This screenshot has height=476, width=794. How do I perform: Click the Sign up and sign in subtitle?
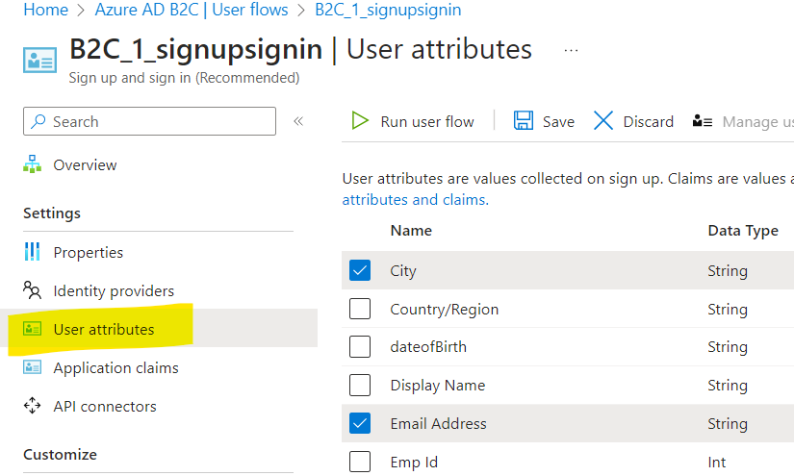click(x=184, y=78)
